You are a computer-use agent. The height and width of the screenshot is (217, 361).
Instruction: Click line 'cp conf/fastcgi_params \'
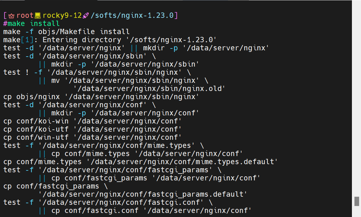(x=56, y=186)
